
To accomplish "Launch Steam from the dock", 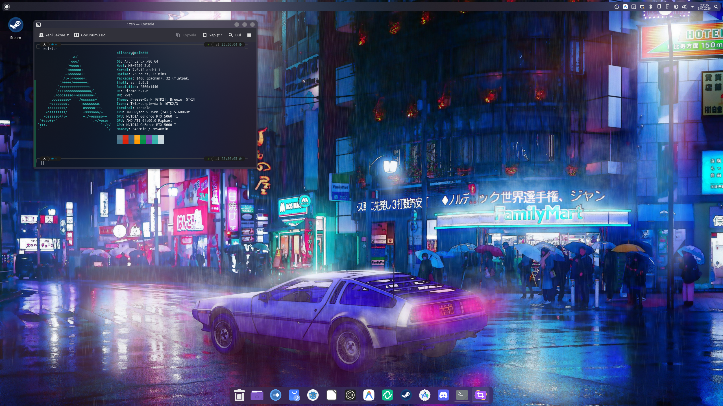I will point(406,395).
